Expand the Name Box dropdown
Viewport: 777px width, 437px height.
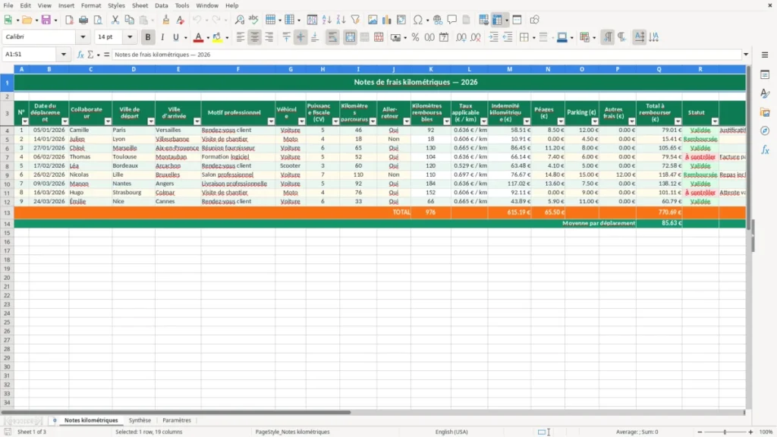tap(64, 55)
